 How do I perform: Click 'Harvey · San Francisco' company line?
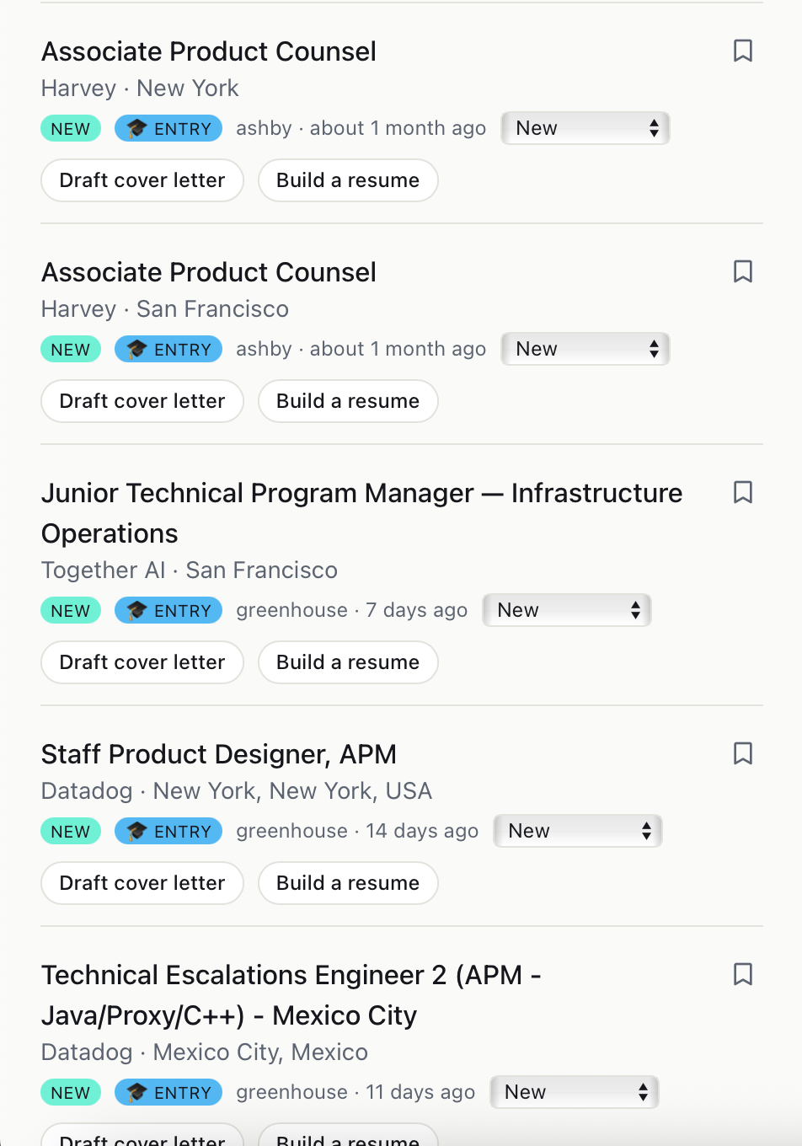165,309
